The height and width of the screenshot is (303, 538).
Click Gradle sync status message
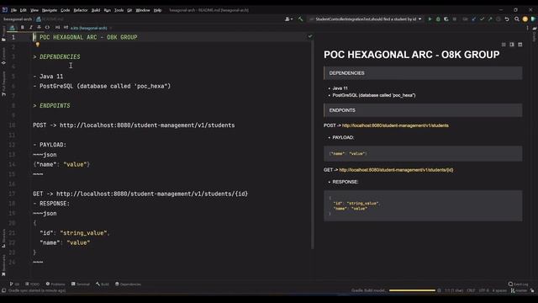[x=37, y=290]
